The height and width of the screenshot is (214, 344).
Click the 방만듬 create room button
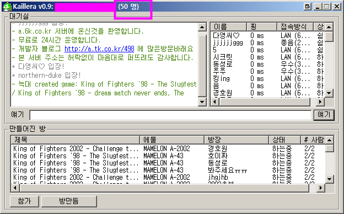click(69, 201)
